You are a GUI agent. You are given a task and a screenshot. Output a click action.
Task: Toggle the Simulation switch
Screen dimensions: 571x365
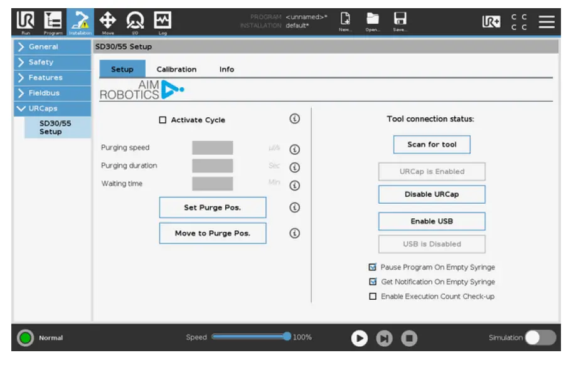[x=540, y=337]
